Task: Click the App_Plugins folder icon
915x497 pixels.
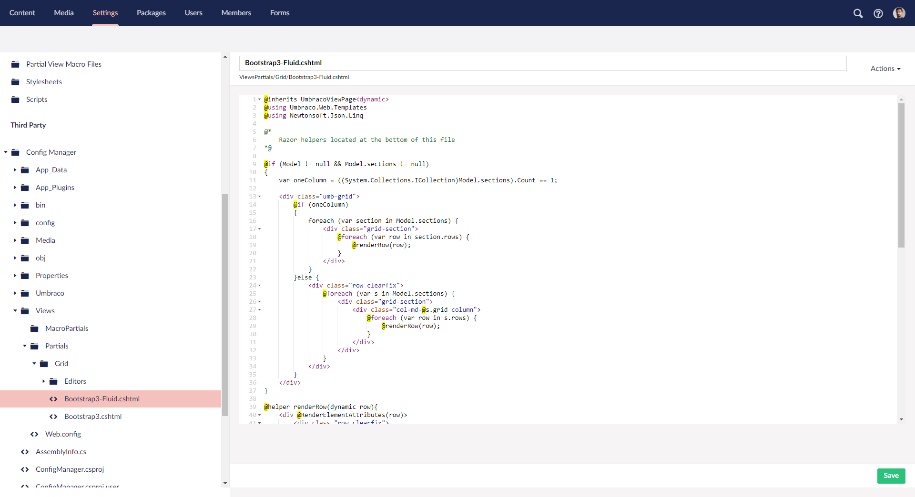Action: click(x=25, y=188)
